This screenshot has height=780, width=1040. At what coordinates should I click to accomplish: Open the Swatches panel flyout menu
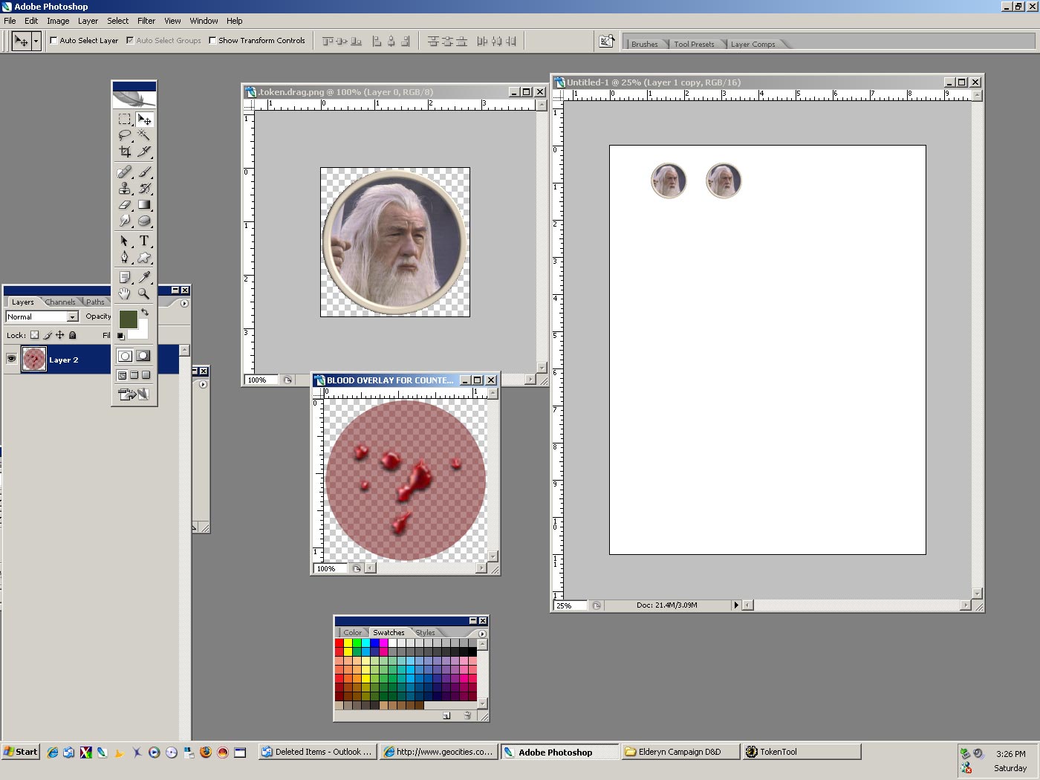tap(482, 634)
